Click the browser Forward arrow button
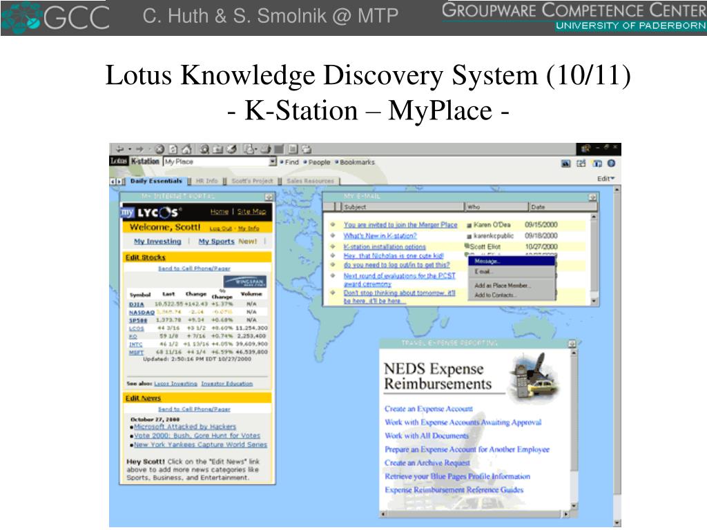Viewport: 707px width, 530px height. click(139, 149)
